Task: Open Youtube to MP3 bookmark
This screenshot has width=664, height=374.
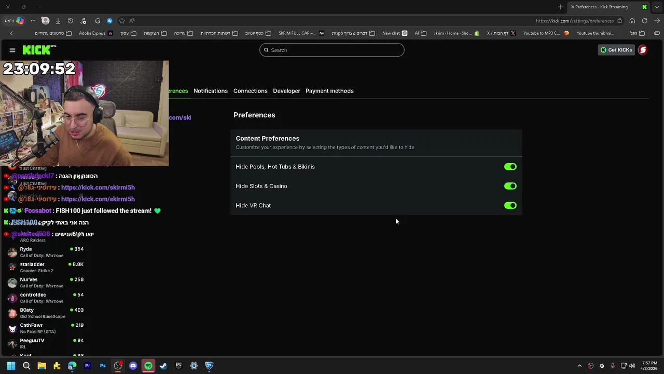Action: tap(546, 33)
